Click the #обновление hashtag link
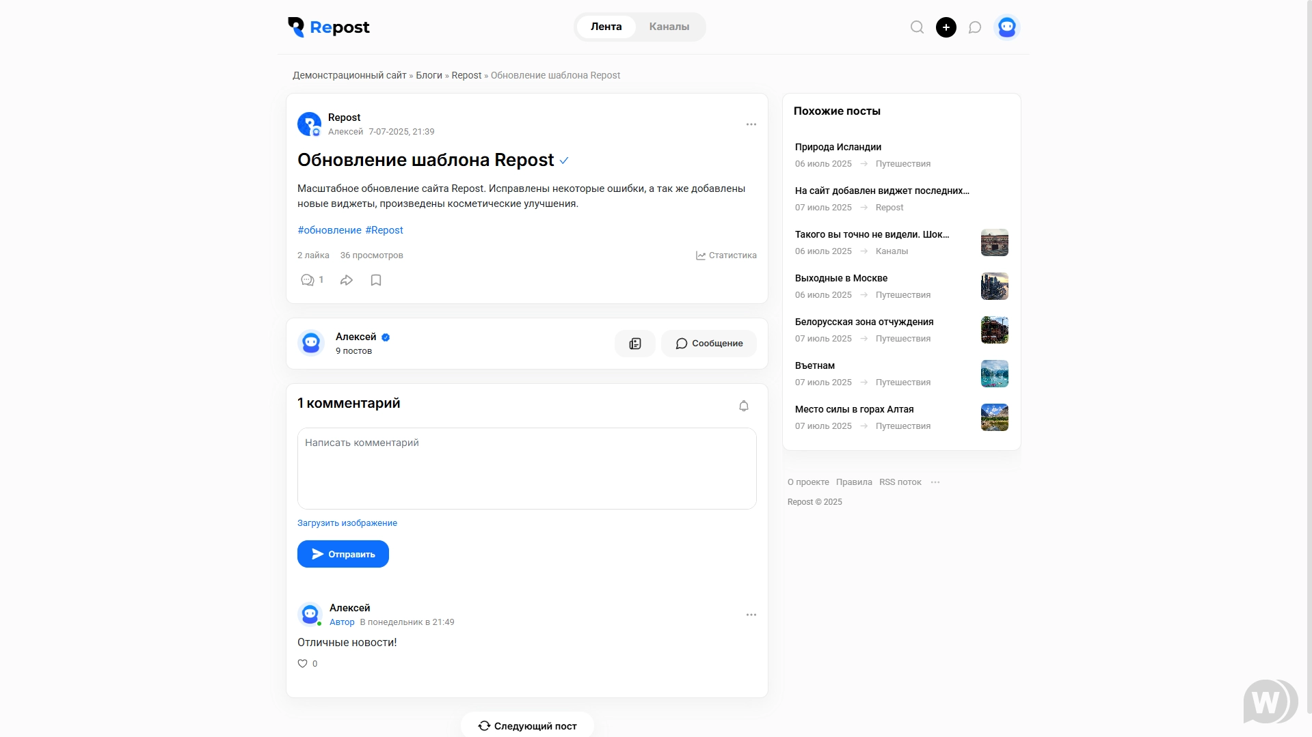This screenshot has width=1312, height=737. pos(330,230)
